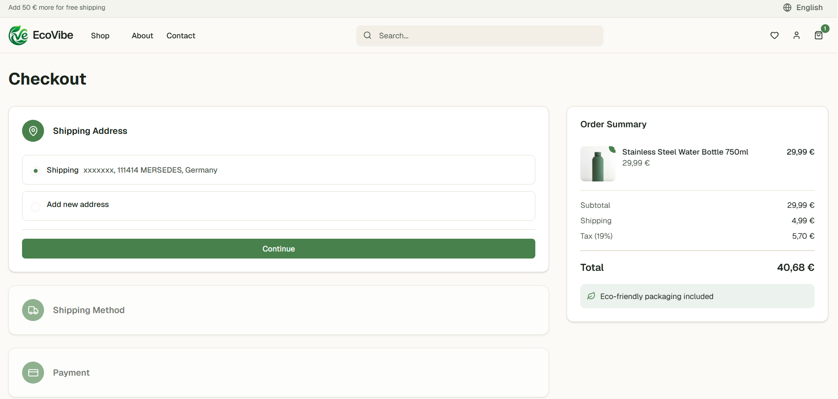Click the cart item count badge

(825, 29)
